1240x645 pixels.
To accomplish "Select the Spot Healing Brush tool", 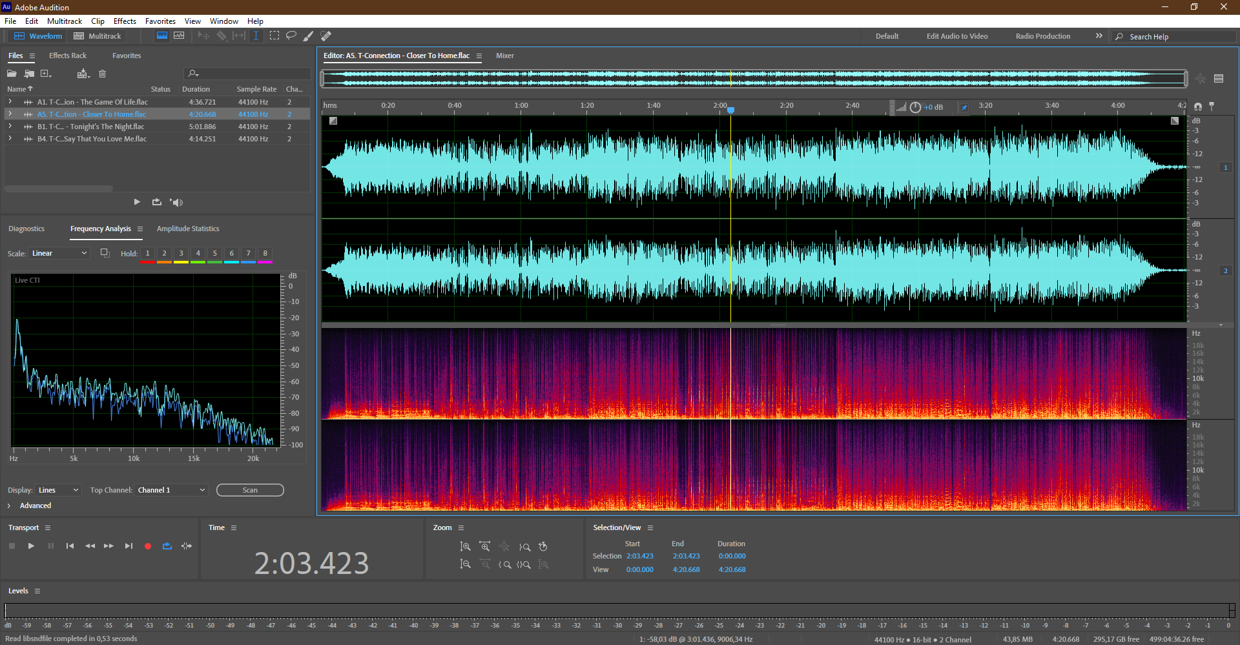I will pos(326,36).
